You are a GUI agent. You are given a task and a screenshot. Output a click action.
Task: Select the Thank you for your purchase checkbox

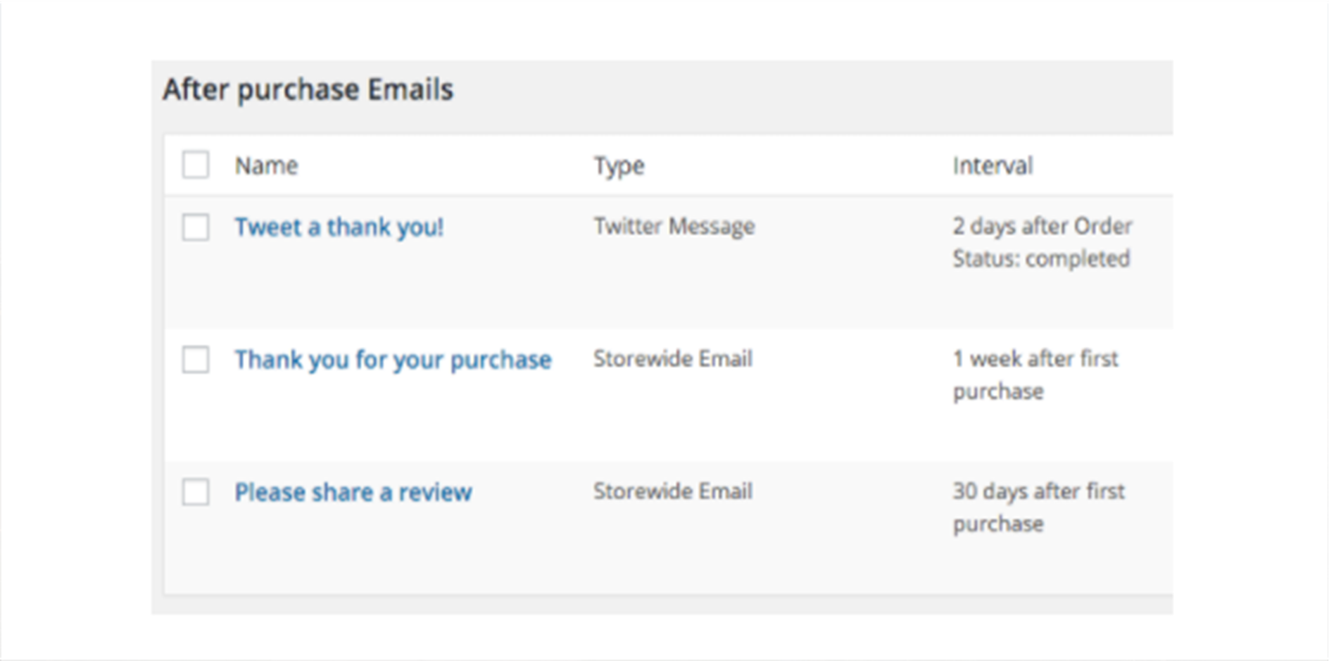(x=196, y=360)
